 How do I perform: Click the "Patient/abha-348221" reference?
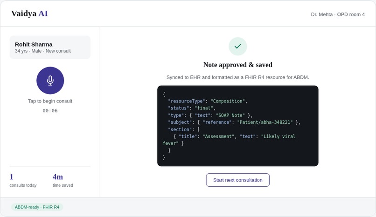pos(265,122)
